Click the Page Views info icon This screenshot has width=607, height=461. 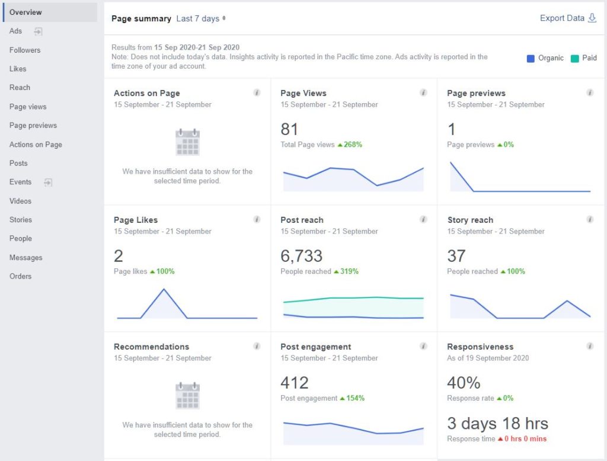tap(423, 92)
